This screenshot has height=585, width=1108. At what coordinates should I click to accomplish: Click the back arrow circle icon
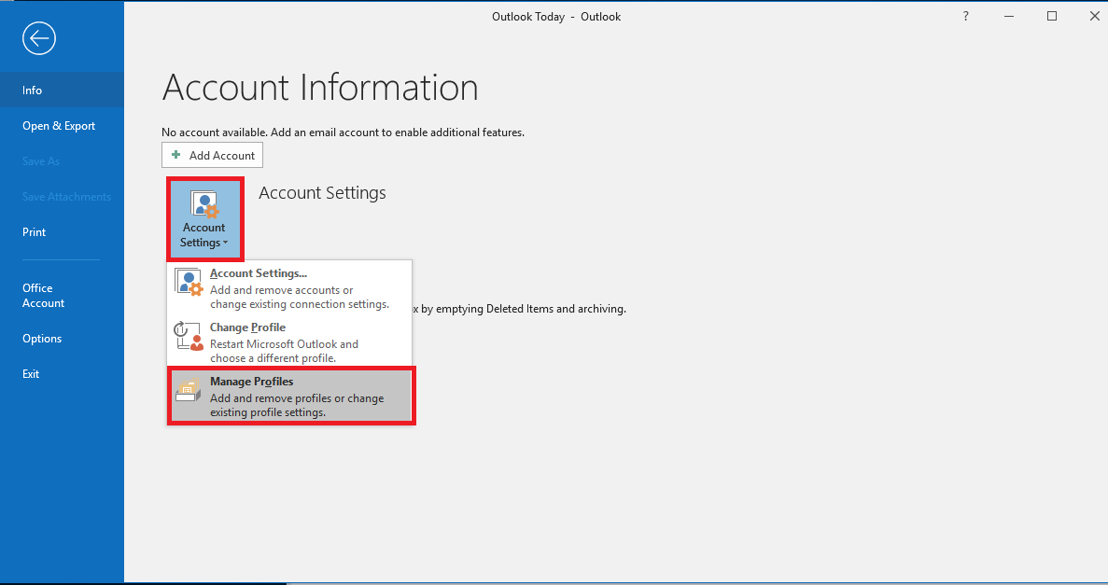(39, 38)
